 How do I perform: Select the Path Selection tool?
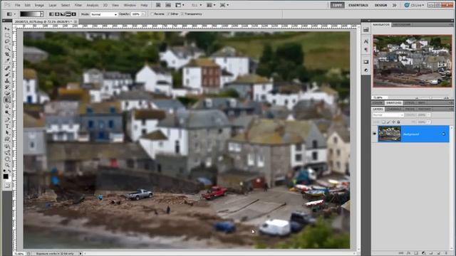coord(7,133)
